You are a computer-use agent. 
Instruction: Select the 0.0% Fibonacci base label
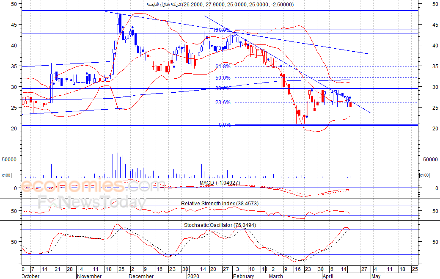pyautogui.click(x=224, y=125)
